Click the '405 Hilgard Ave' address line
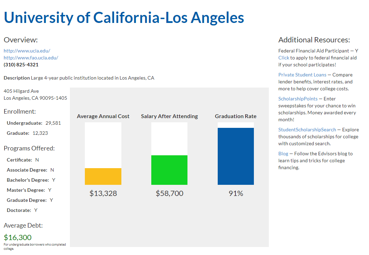The image size is (369, 255). [21, 91]
